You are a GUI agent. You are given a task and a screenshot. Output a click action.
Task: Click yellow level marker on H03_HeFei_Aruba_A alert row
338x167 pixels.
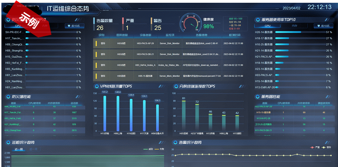click(x=96, y=65)
